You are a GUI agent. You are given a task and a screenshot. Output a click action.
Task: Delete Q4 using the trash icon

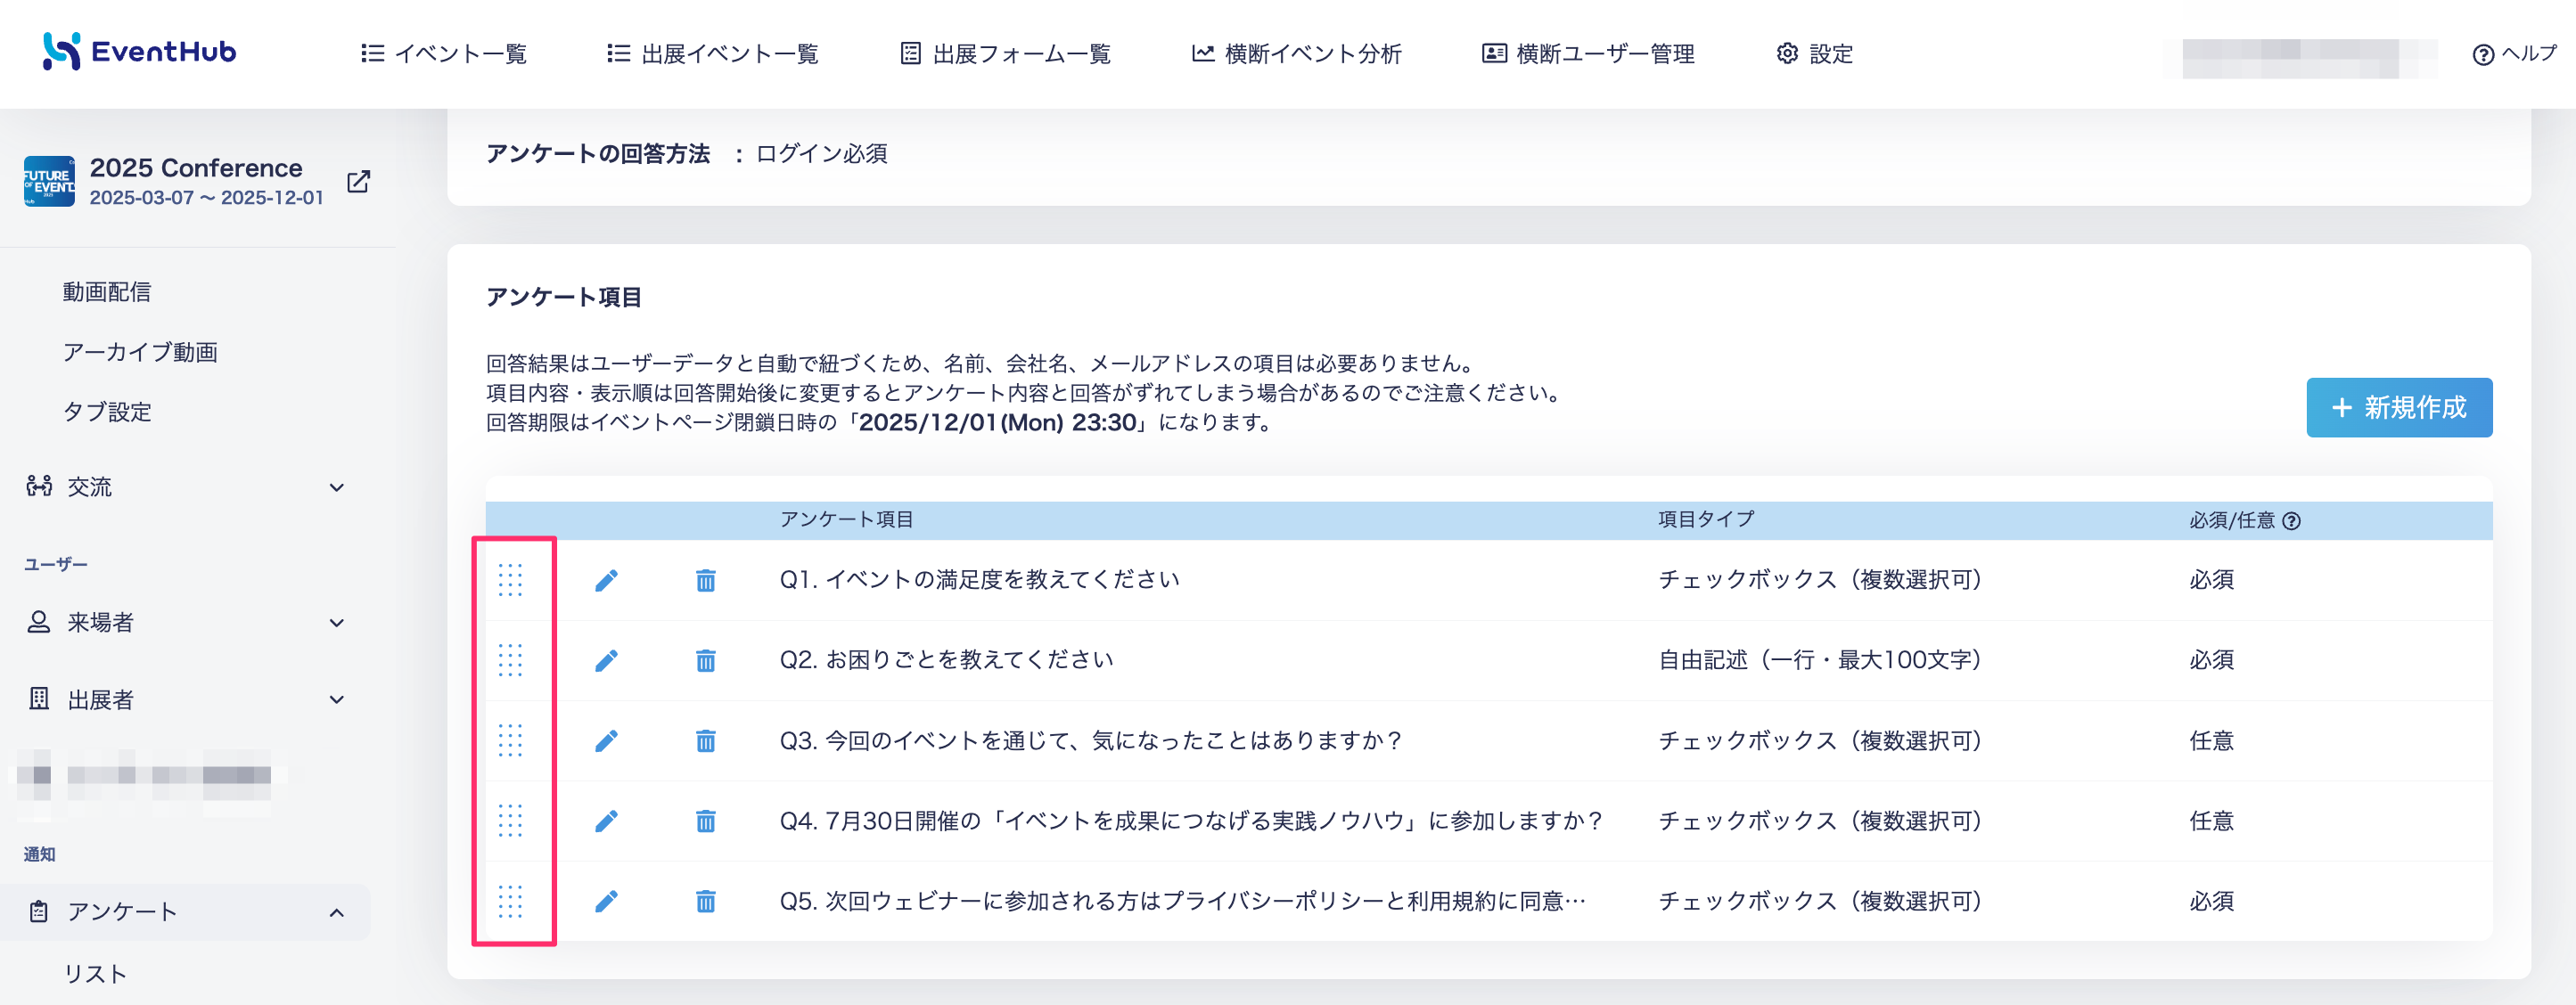[705, 822]
